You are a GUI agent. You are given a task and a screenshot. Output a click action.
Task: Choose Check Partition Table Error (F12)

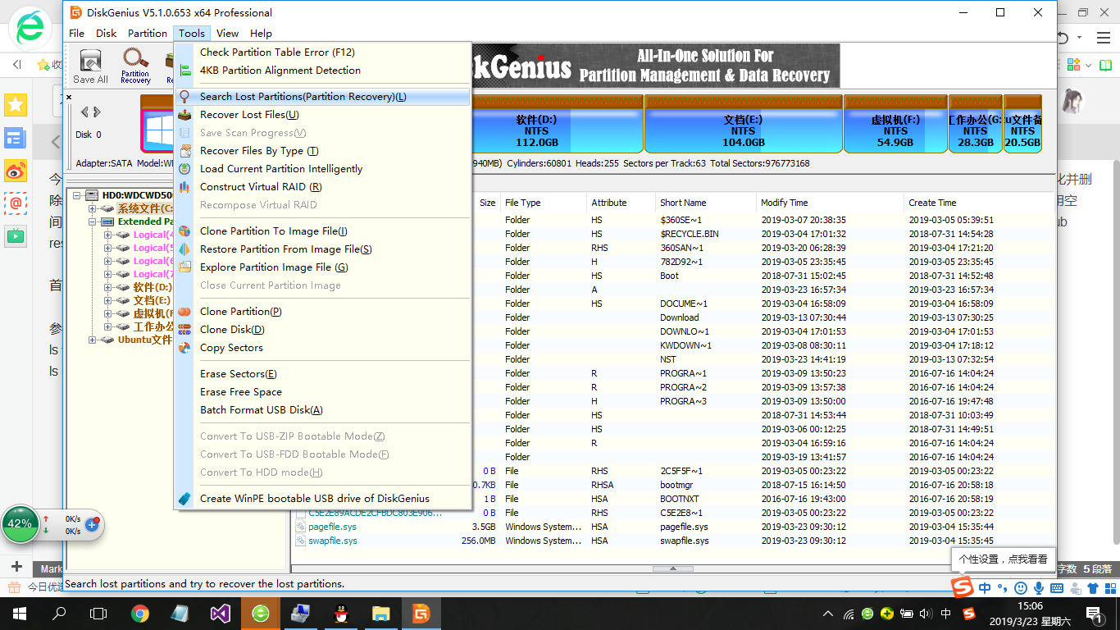point(323,52)
